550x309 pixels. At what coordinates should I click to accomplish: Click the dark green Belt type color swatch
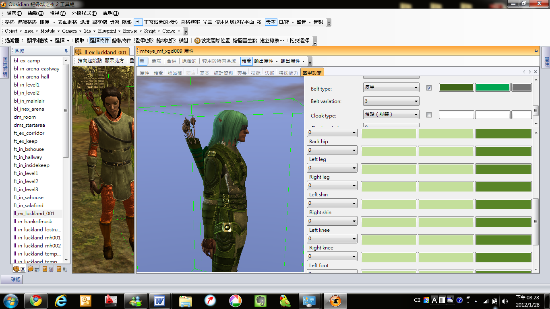point(456,88)
